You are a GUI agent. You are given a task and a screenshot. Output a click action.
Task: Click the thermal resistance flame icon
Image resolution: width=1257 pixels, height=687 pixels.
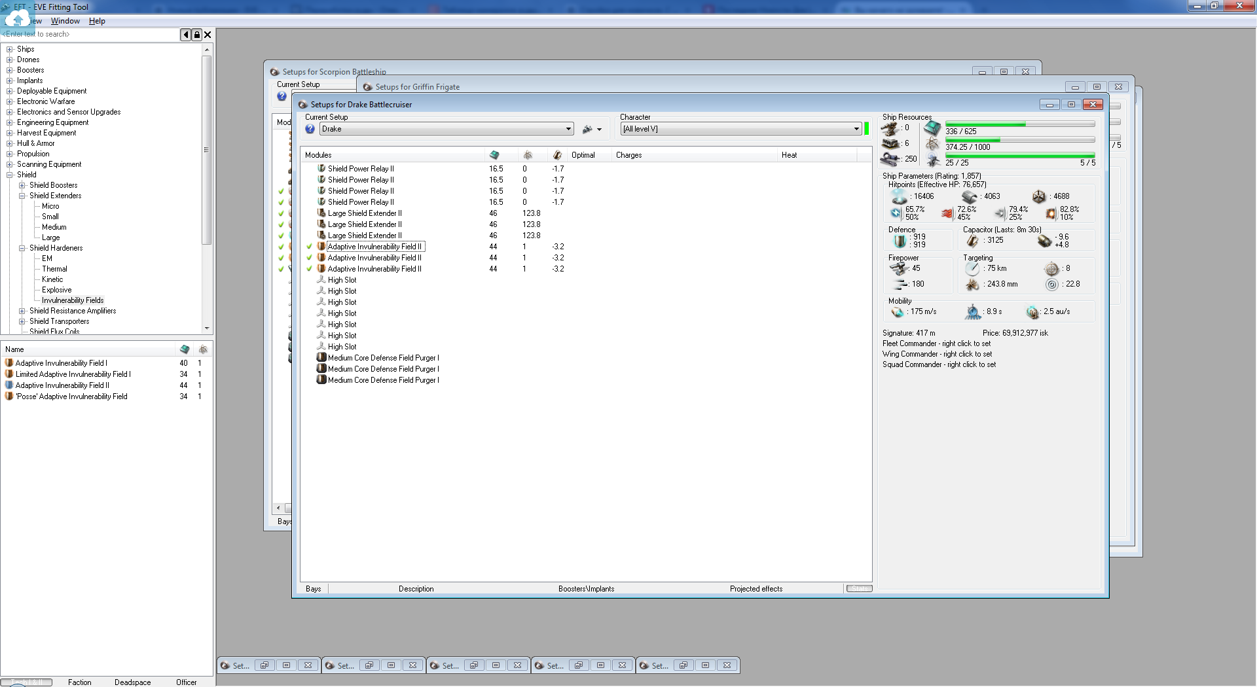(x=947, y=213)
